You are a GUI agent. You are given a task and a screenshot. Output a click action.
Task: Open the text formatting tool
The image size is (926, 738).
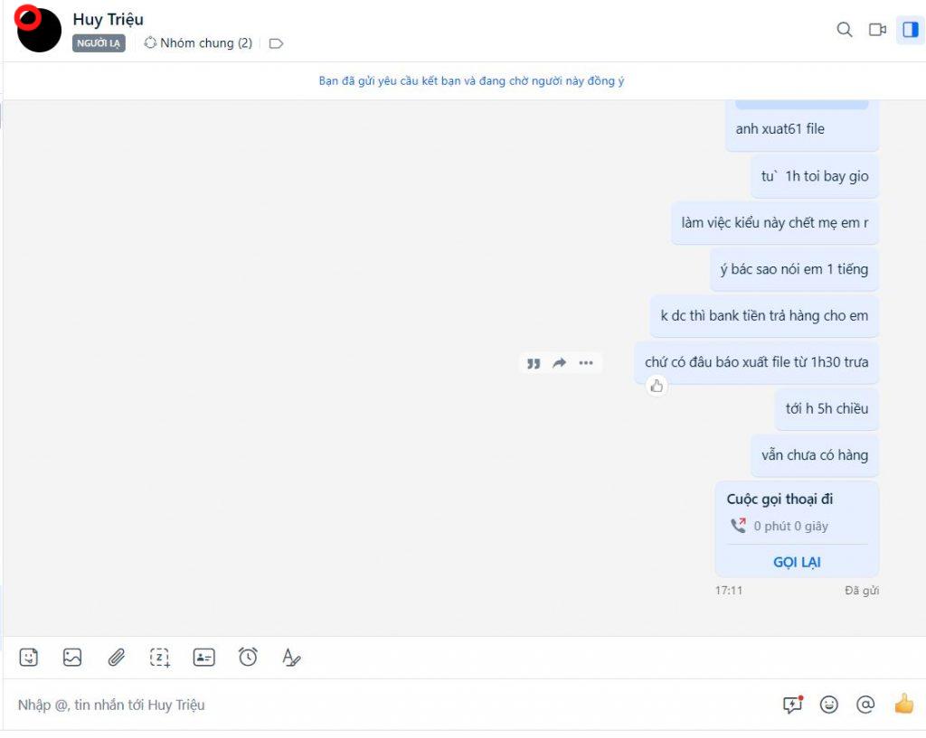(x=291, y=657)
